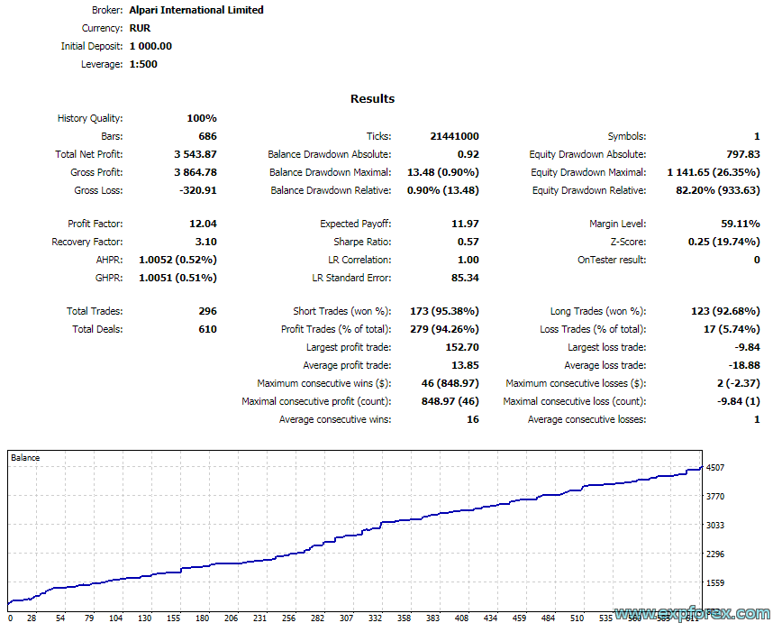Select the Average consecutive losses label

(x=587, y=419)
